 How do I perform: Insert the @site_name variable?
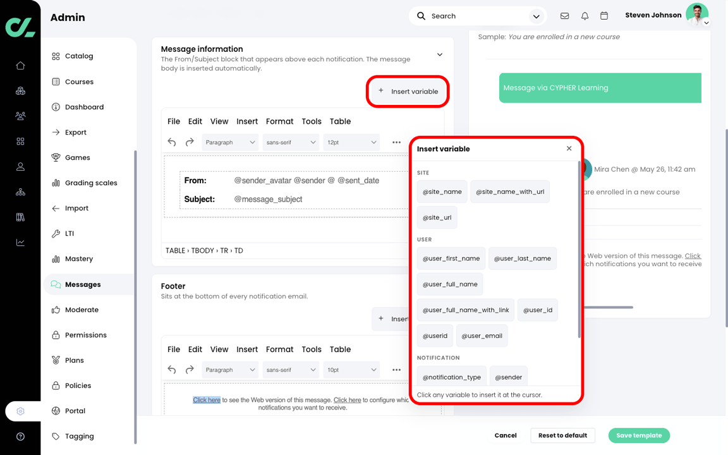coord(442,191)
